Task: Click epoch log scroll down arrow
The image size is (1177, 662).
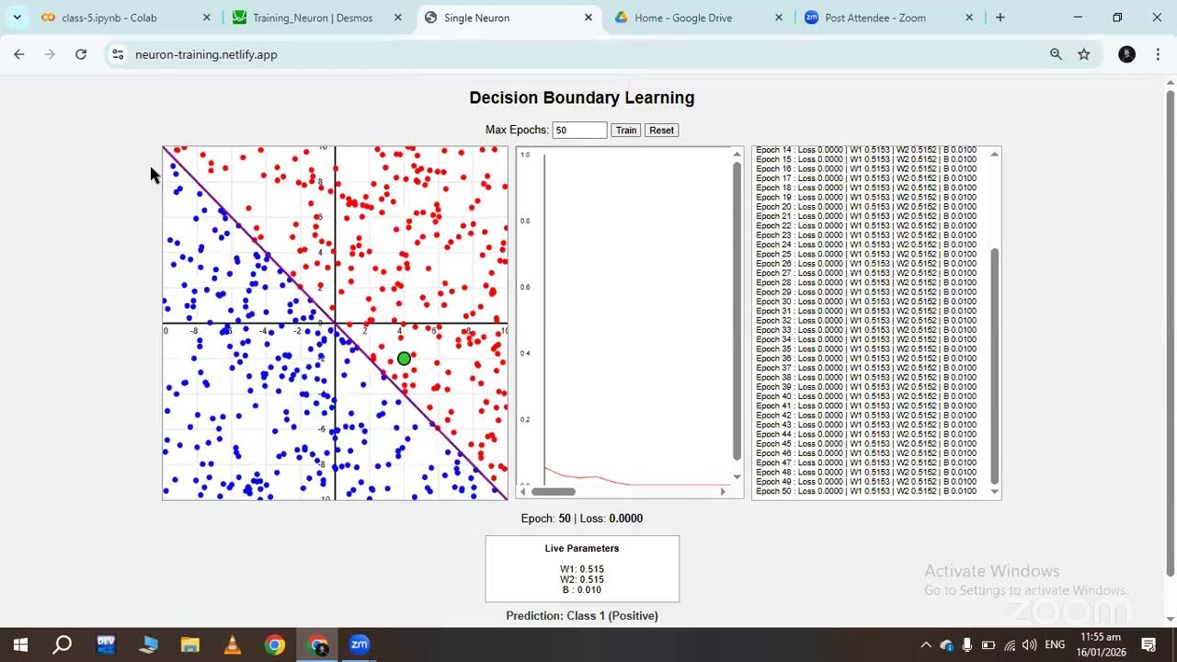Action: 994,492
